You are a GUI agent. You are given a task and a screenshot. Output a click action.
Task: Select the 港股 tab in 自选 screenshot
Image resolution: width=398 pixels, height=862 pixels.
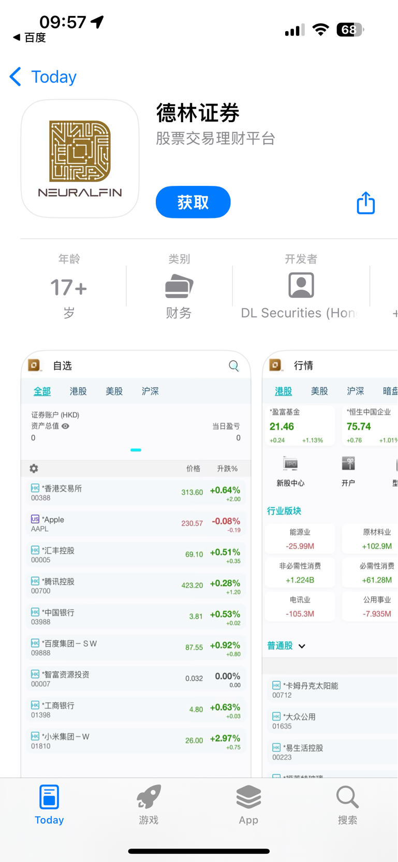point(78,391)
